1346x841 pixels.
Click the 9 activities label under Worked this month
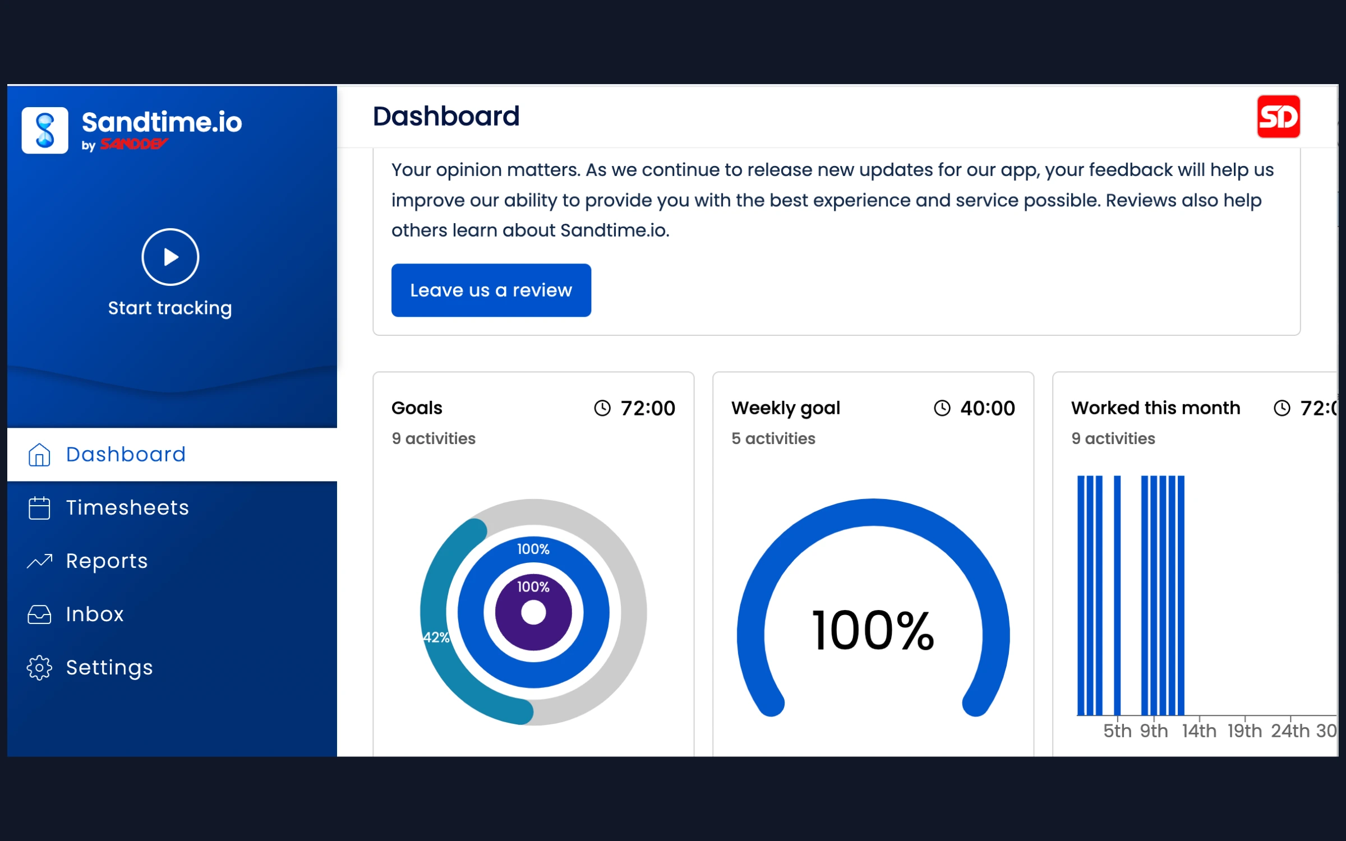point(1113,438)
